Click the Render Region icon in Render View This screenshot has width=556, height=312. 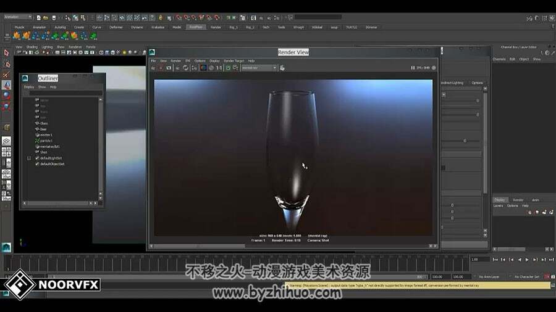(x=161, y=68)
